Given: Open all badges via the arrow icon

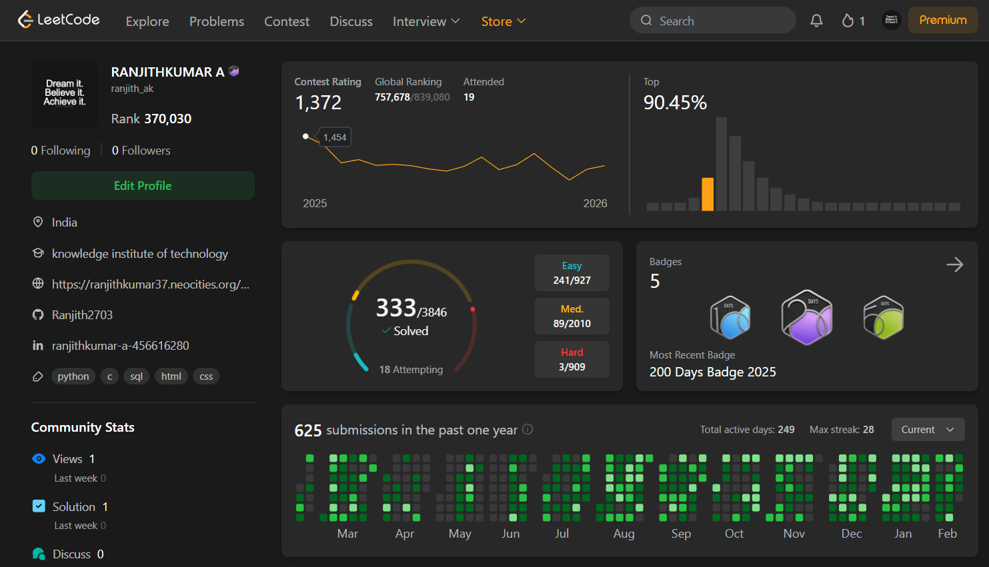Looking at the screenshot, I should pos(955,265).
